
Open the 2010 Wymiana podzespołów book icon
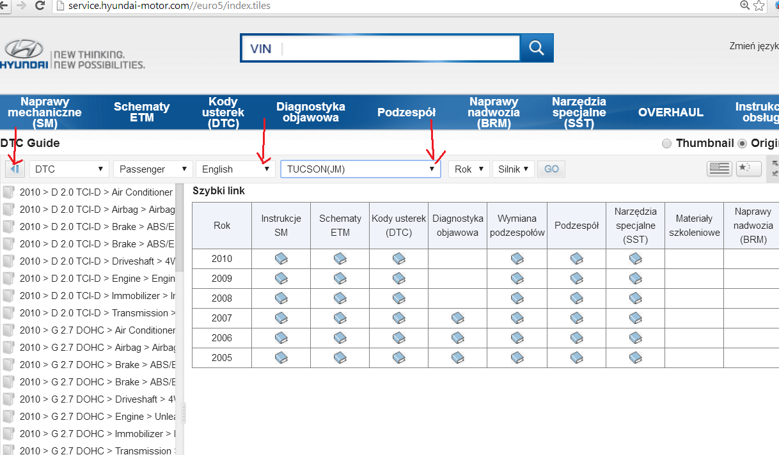[517, 258]
